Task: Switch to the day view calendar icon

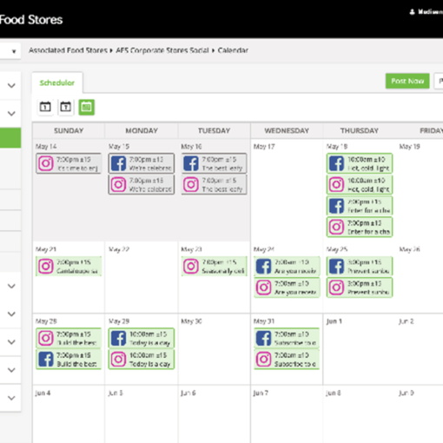Action: pos(45,107)
